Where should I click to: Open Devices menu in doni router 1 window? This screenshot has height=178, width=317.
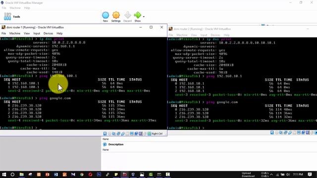pos(48,33)
